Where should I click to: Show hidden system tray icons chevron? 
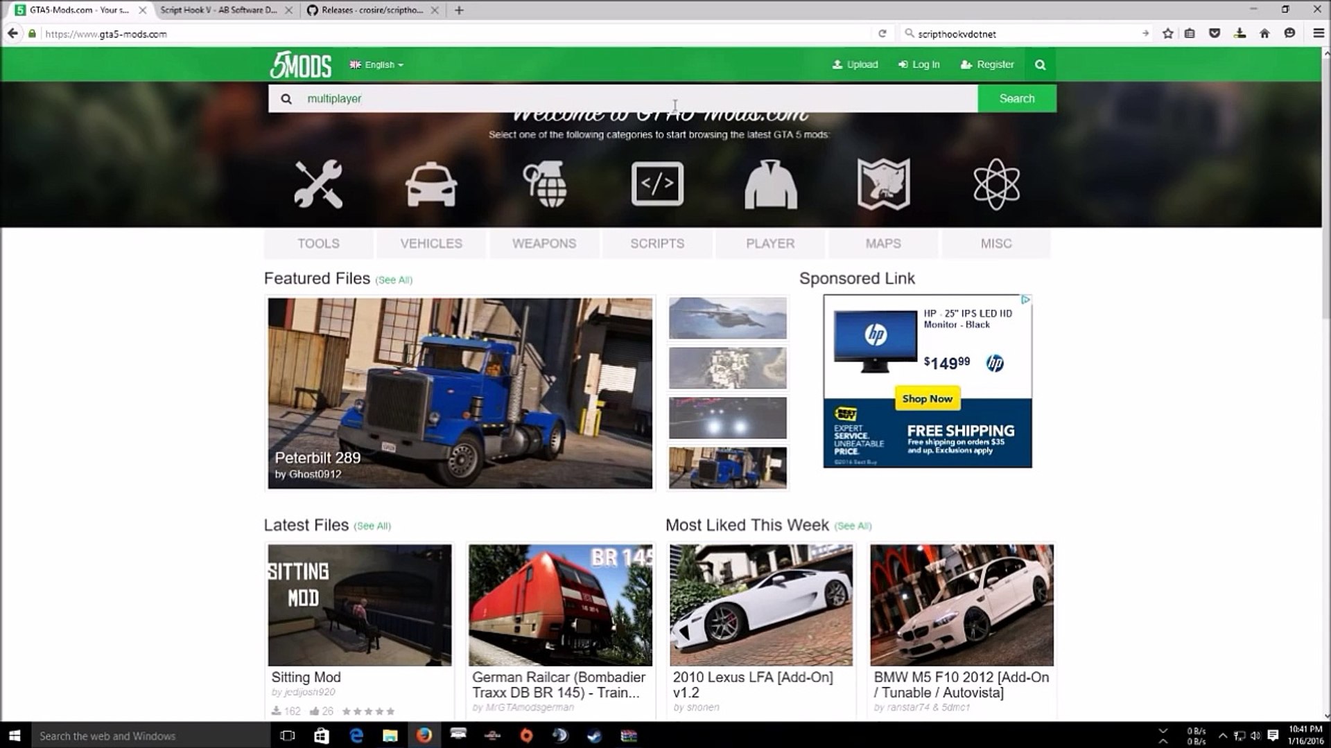[1222, 736]
